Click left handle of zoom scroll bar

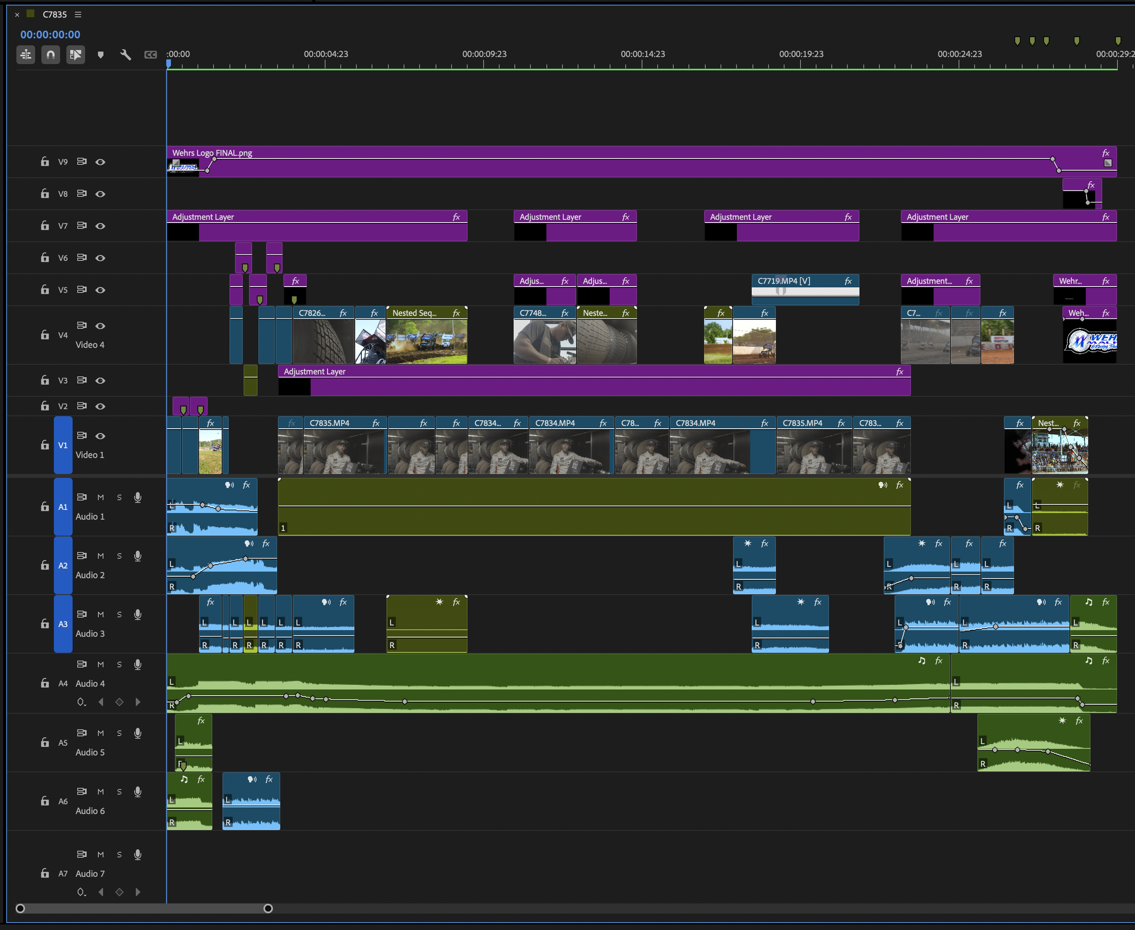coord(20,909)
